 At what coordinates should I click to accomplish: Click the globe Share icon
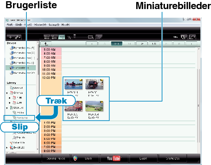pyautogui.click(x=75, y=158)
